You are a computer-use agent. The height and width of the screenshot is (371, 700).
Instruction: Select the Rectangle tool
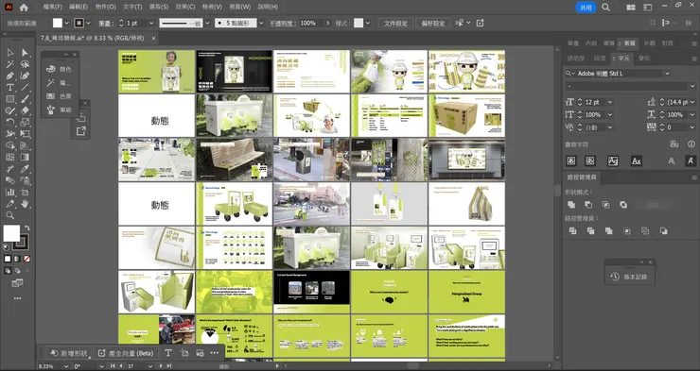pos(9,99)
